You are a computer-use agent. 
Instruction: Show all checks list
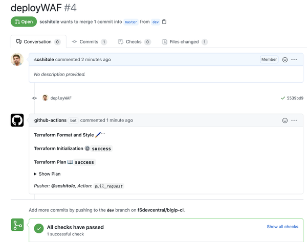click(282, 227)
